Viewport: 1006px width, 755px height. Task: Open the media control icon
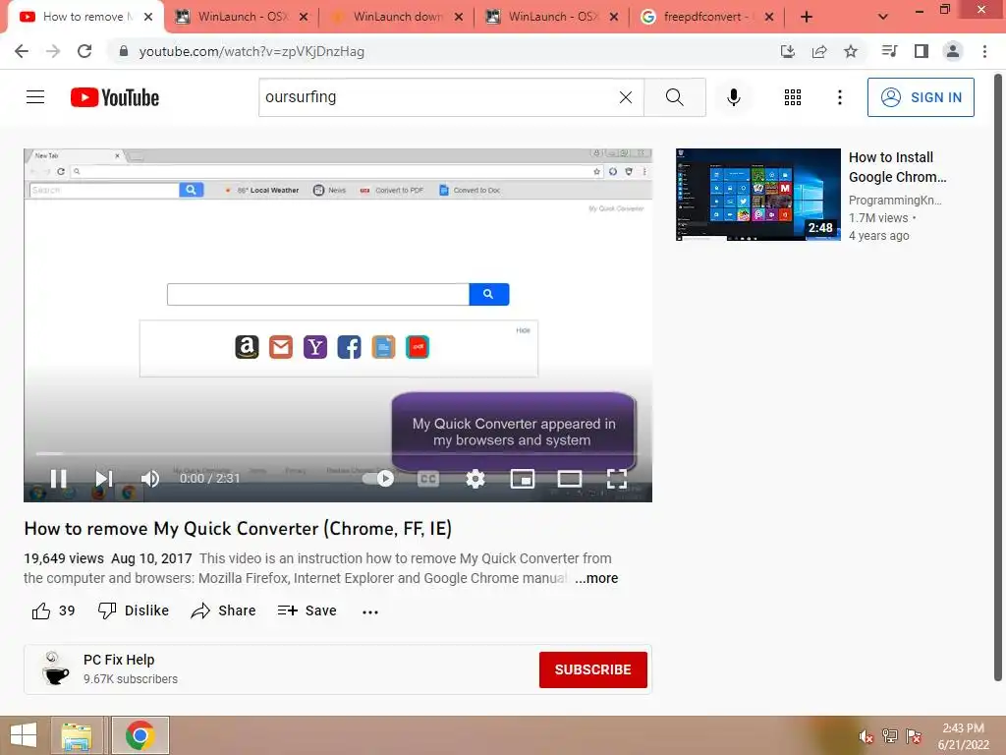coord(889,51)
